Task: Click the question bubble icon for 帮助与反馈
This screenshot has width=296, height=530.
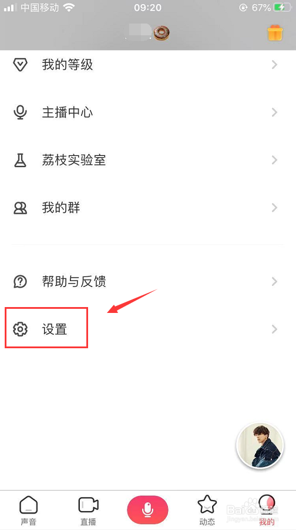Action: (x=20, y=281)
